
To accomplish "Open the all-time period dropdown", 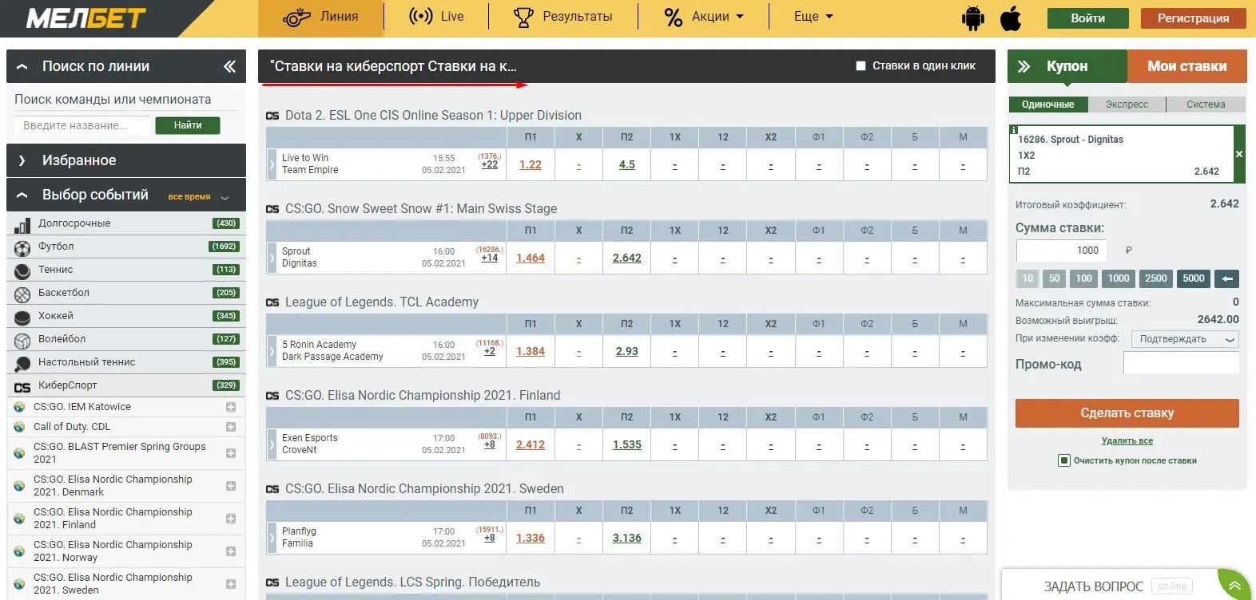I will click(198, 196).
